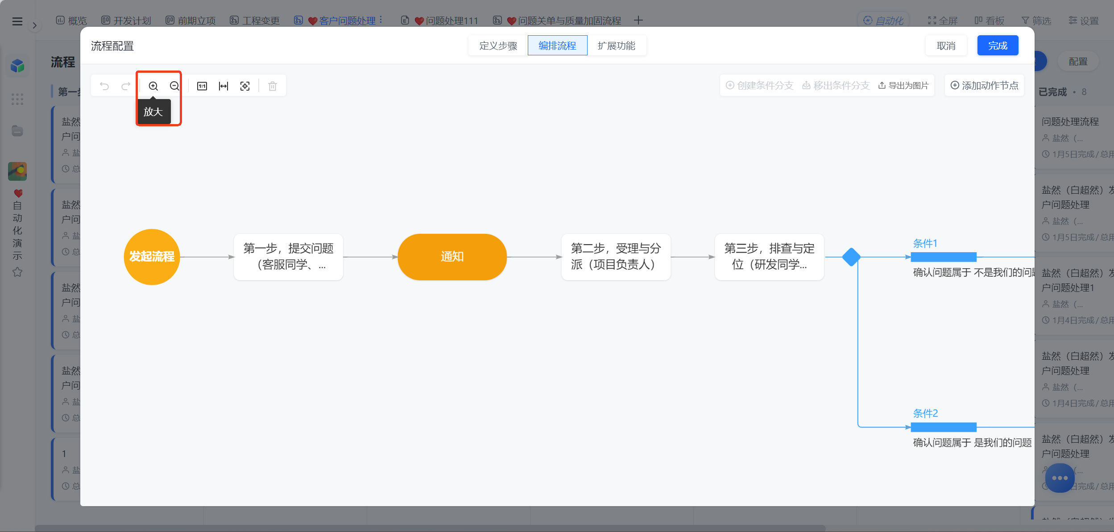Click the 自动化 button in top bar
Viewport: 1114px width, 532px height.
click(884, 21)
